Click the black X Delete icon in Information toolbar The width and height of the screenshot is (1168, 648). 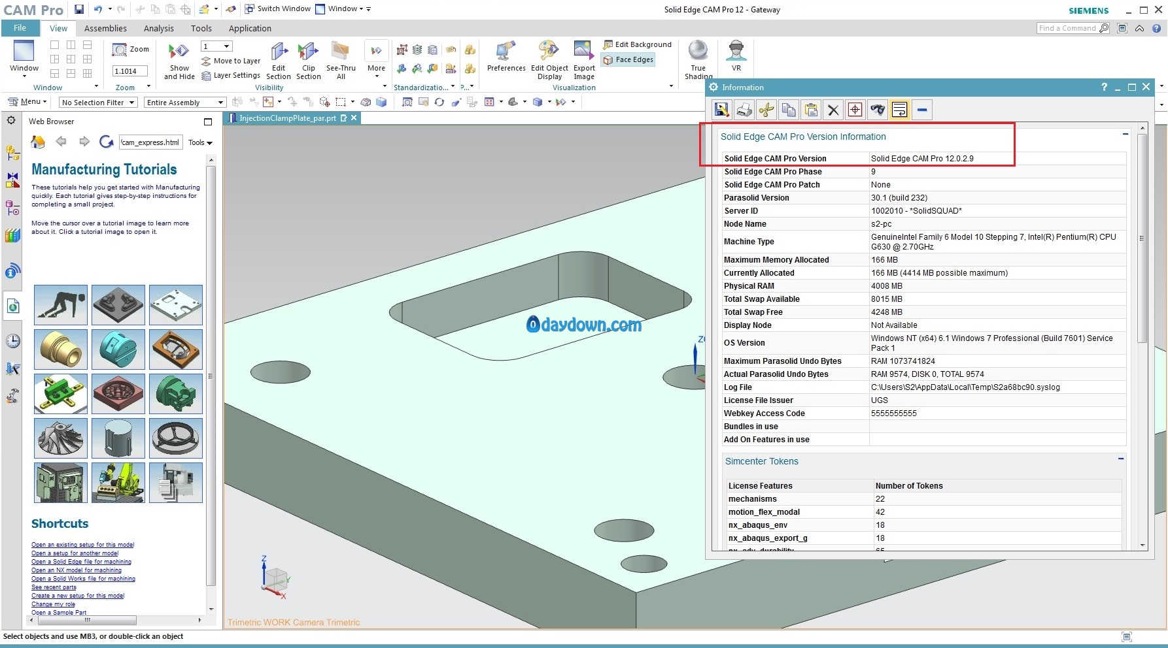pyautogui.click(x=833, y=110)
